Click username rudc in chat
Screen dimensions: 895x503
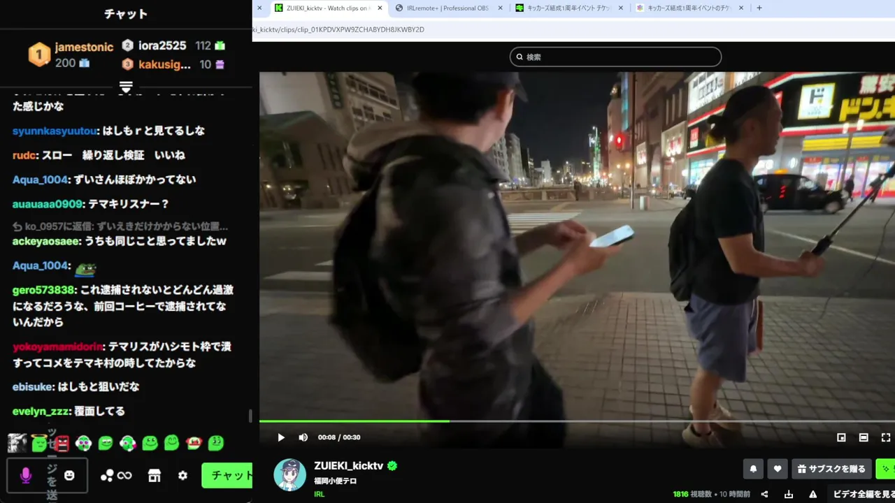pyautogui.click(x=24, y=155)
